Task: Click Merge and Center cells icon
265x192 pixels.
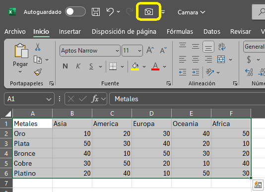Action: click(221, 60)
